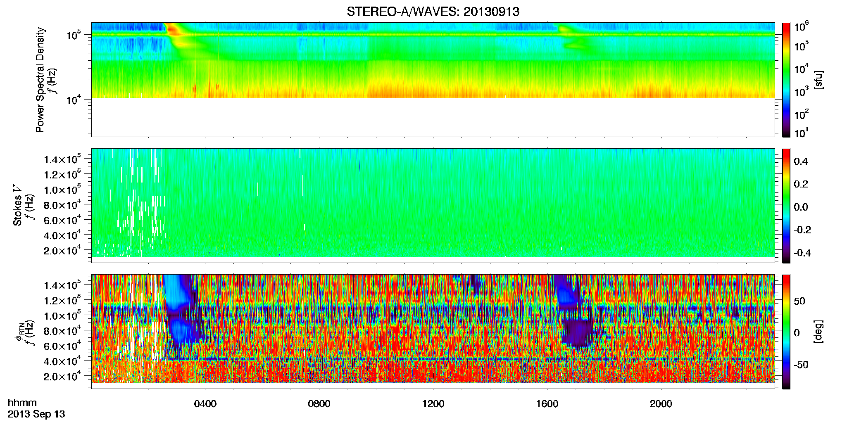Click the hhmm time format label
The image size is (866, 446).
[x=22, y=403]
